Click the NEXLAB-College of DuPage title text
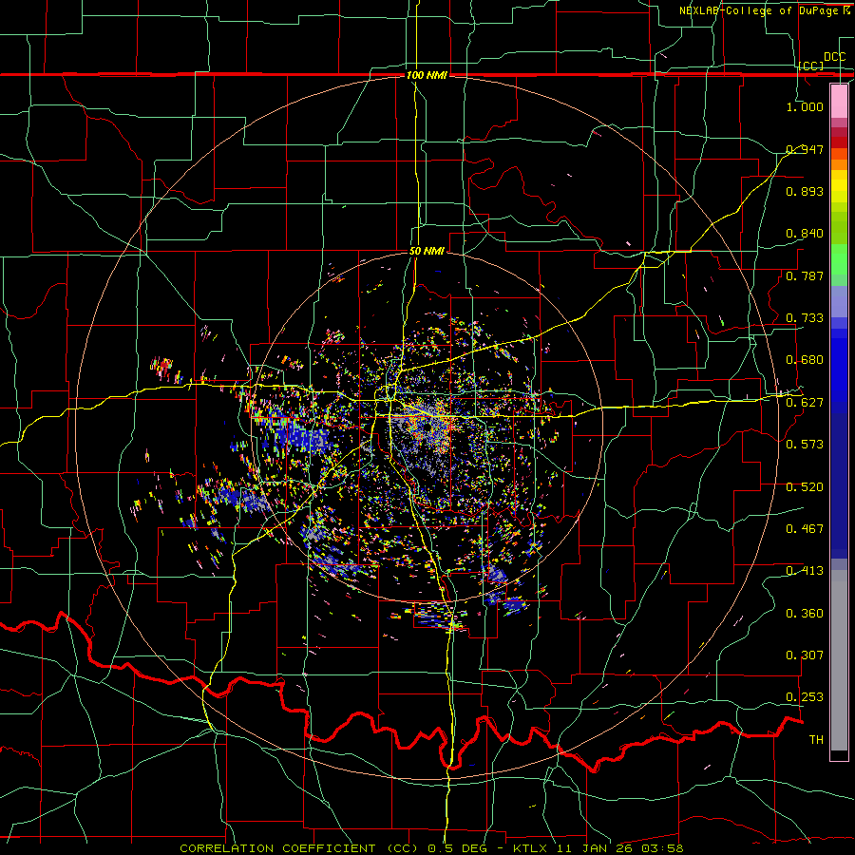The width and height of the screenshot is (855, 855). click(x=761, y=10)
